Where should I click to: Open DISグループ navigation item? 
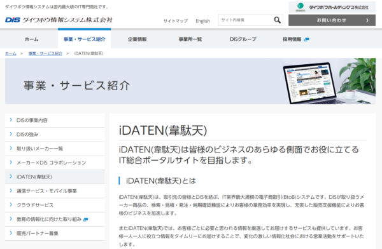pyautogui.click(x=243, y=39)
